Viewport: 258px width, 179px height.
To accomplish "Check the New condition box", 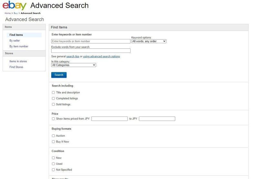I will (53, 158).
